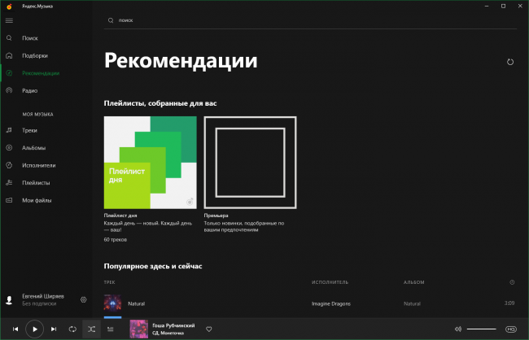Click the search magnifier icon in sidebar
Screen dimensions: 529x340
(9, 38)
